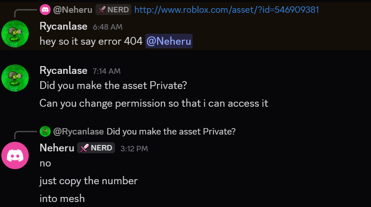This screenshot has width=371, height=207.
Task: Click Rycanlase's avatar on 6:48 AM message
Action: pyautogui.click(x=15, y=33)
